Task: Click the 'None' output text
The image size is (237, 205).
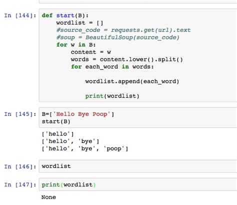Action: (48, 197)
